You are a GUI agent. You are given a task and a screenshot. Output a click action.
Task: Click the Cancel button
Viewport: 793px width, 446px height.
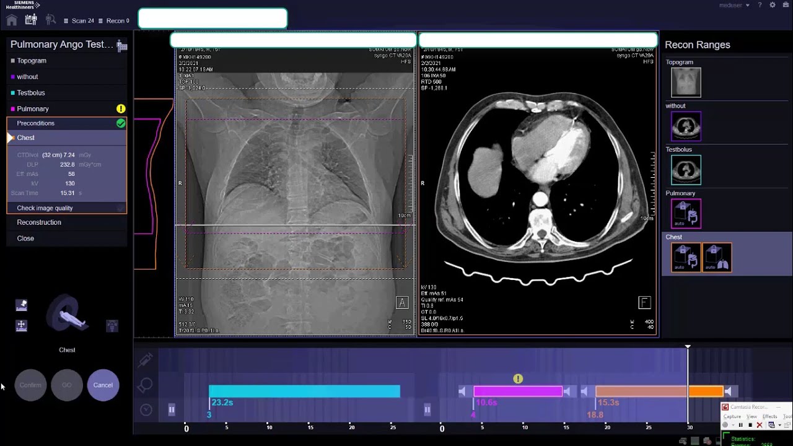103,385
